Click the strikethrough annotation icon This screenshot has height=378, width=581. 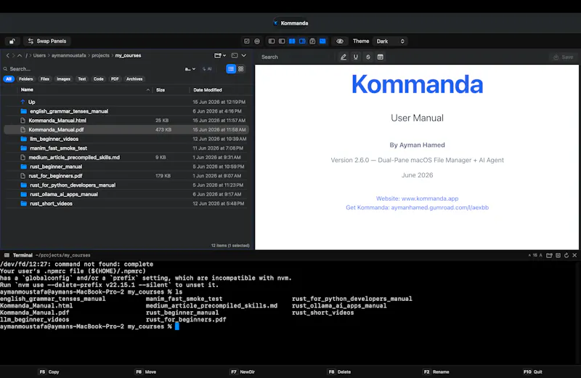tap(368, 57)
